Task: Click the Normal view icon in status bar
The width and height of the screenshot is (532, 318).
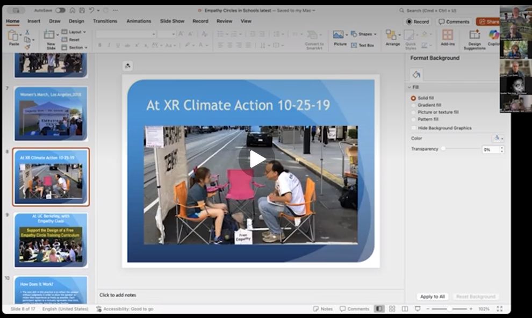Action: [x=379, y=309]
